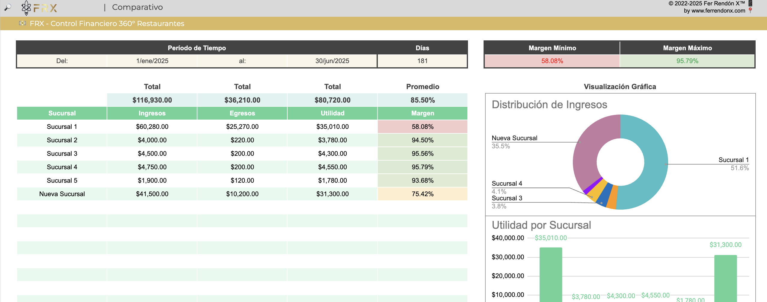Select Sucursal 1 expenses $25,270.00
The image size is (767, 302).
click(x=242, y=127)
